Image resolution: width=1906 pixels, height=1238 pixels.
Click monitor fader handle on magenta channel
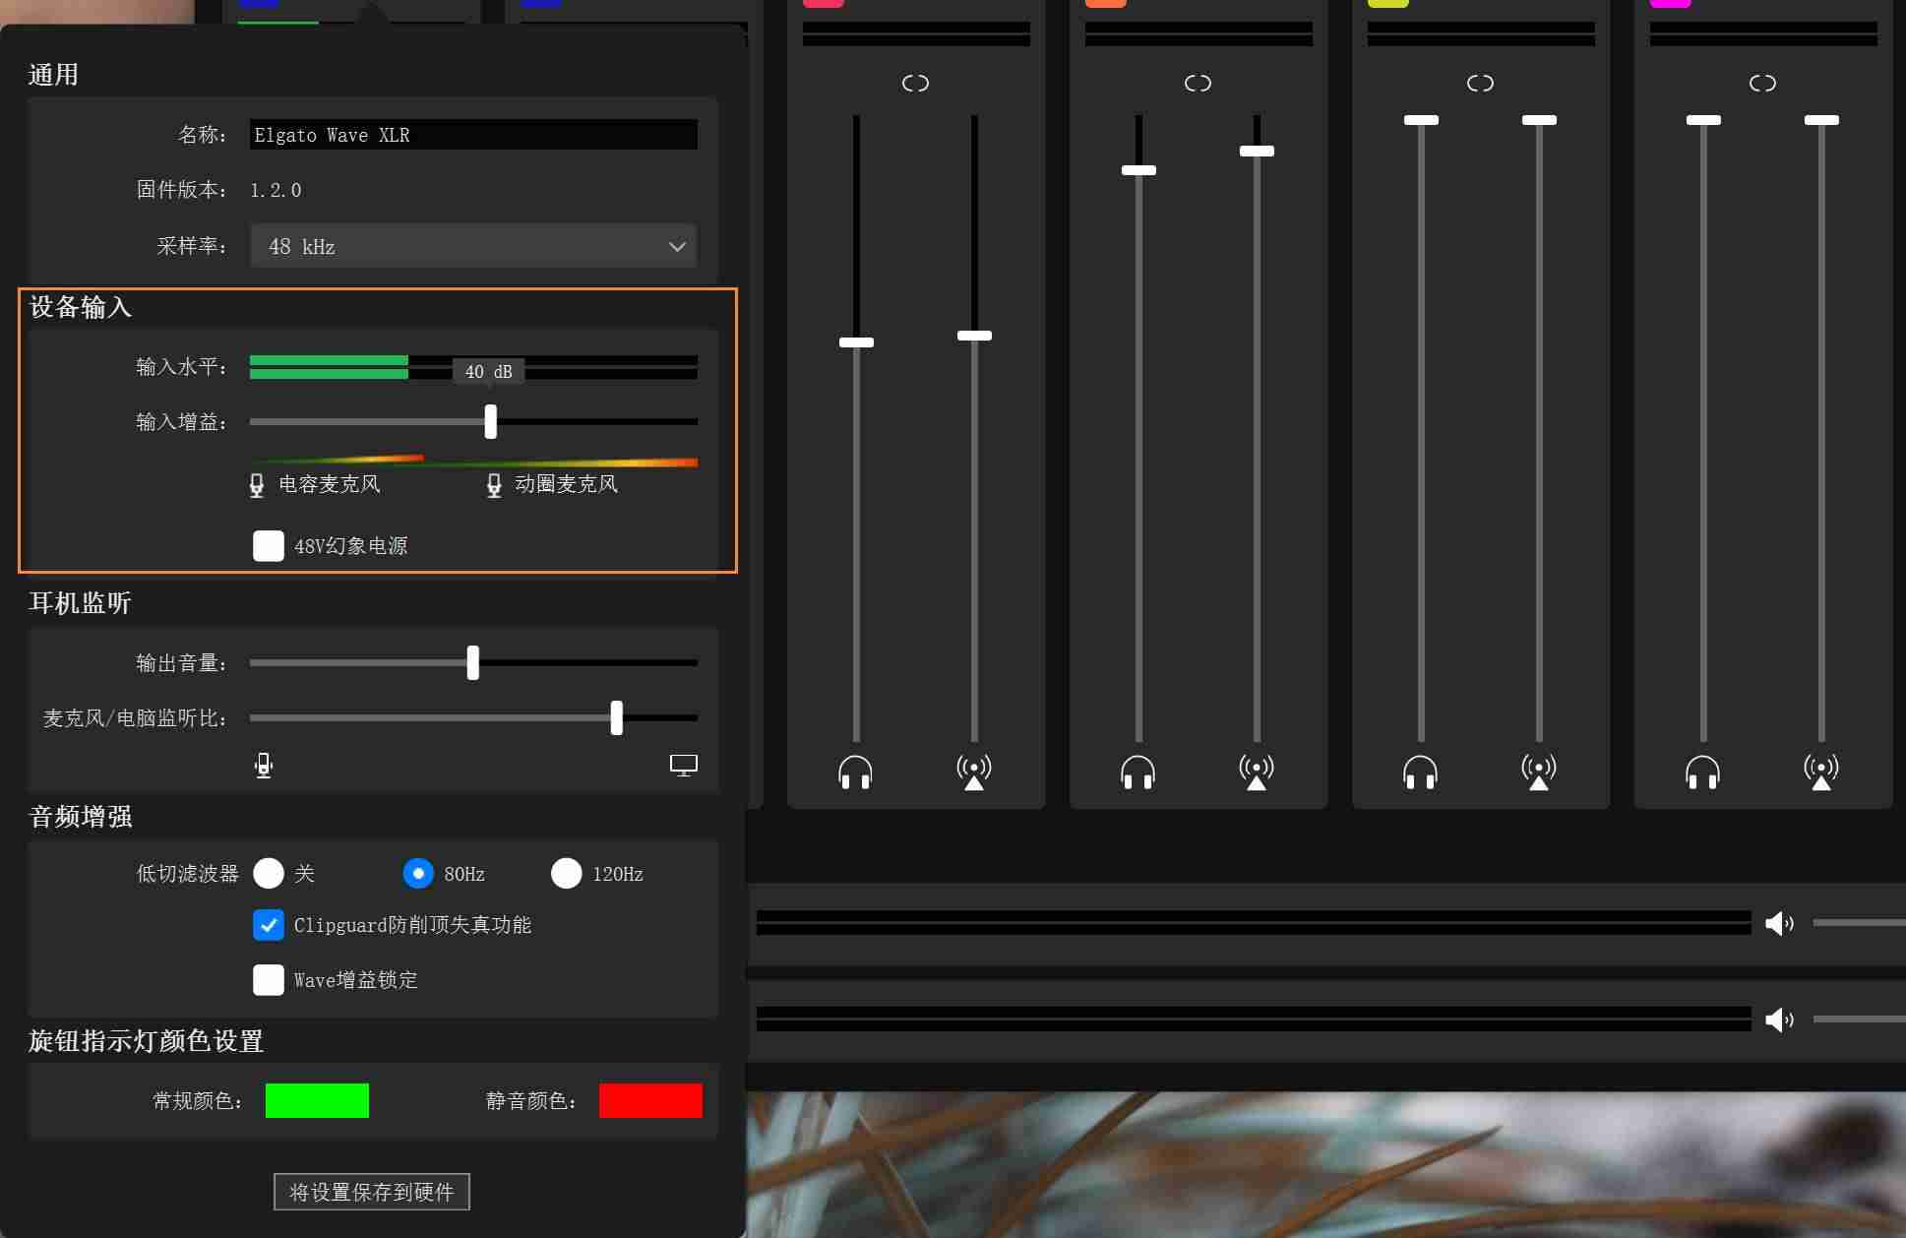click(x=1703, y=120)
